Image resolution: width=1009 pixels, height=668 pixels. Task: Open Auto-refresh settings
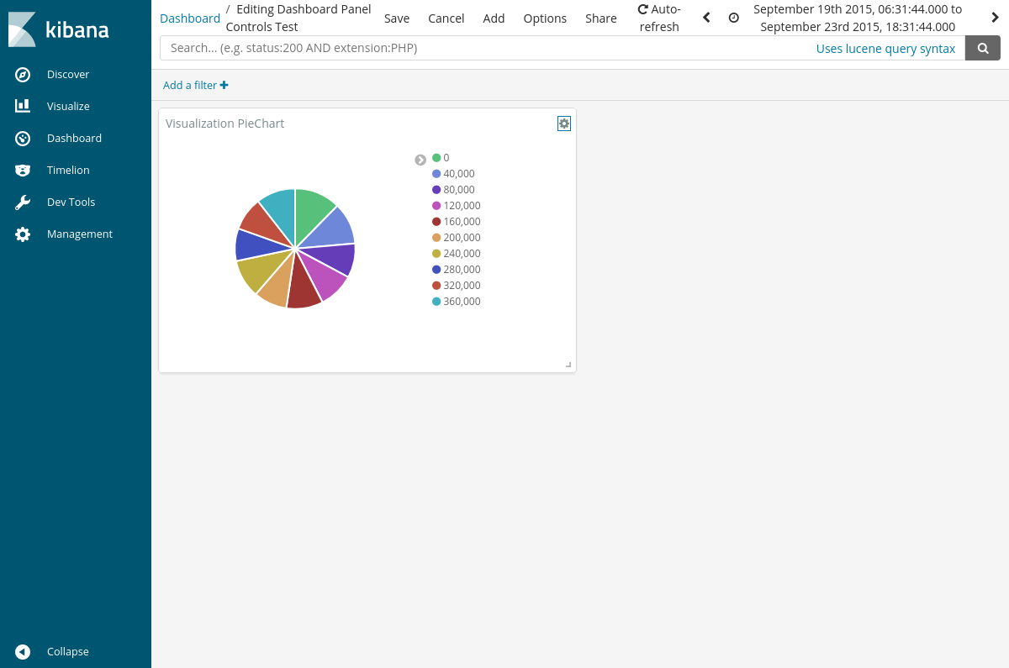[659, 18]
